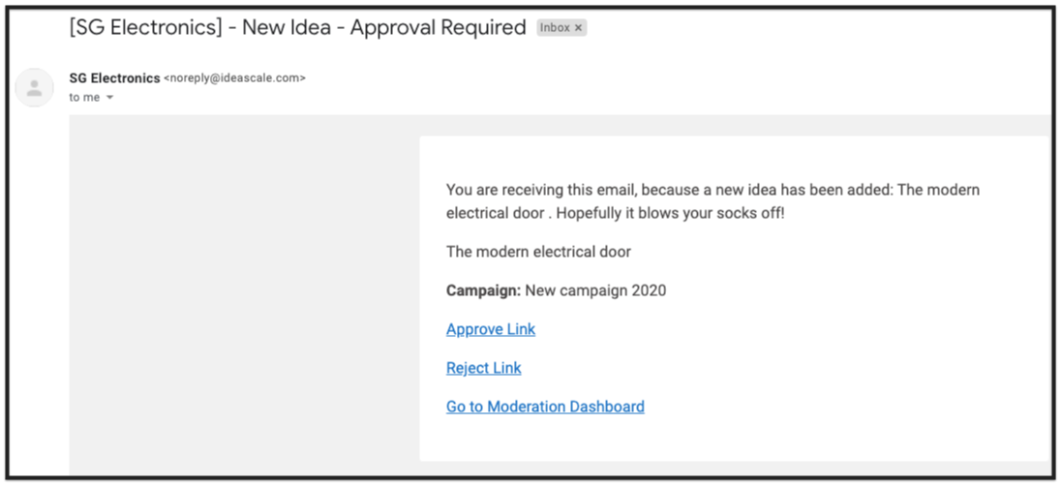Select the "New campaign 2020" campaign name
Image resolution: width=1061 pixels, height=485 pixels.
[595, 290]
